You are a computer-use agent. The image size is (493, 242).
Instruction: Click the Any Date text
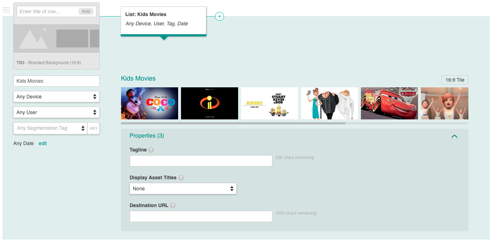tap(24, 143)
